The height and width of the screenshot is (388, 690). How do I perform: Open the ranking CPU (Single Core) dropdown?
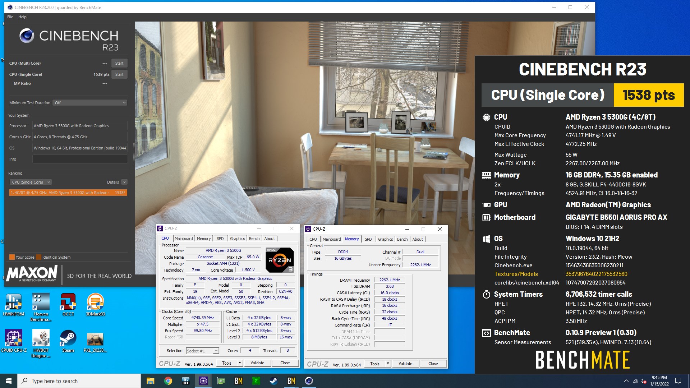coord(31,182)
